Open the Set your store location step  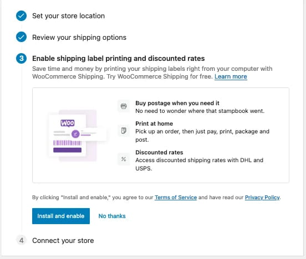pos(69,16)
